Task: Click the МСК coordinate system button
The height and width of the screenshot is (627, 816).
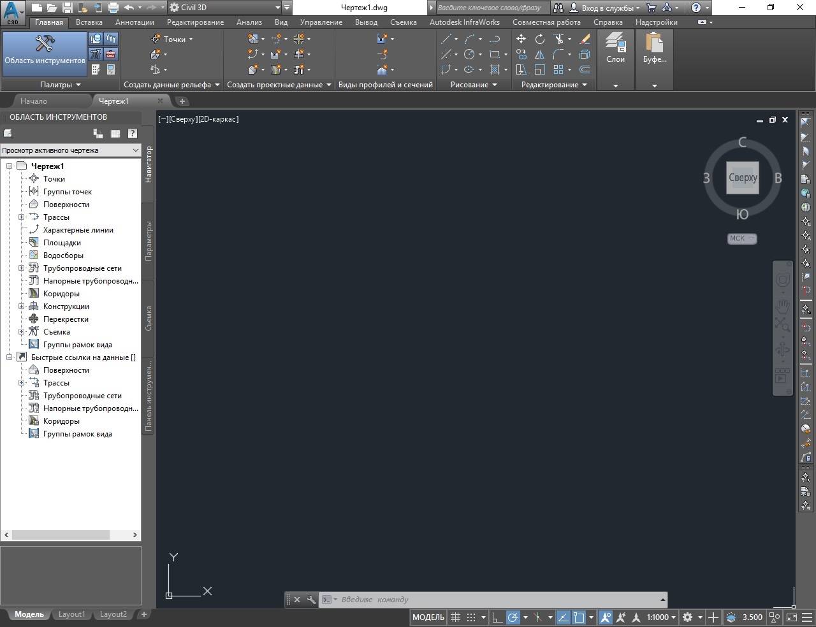Action: 742,238
